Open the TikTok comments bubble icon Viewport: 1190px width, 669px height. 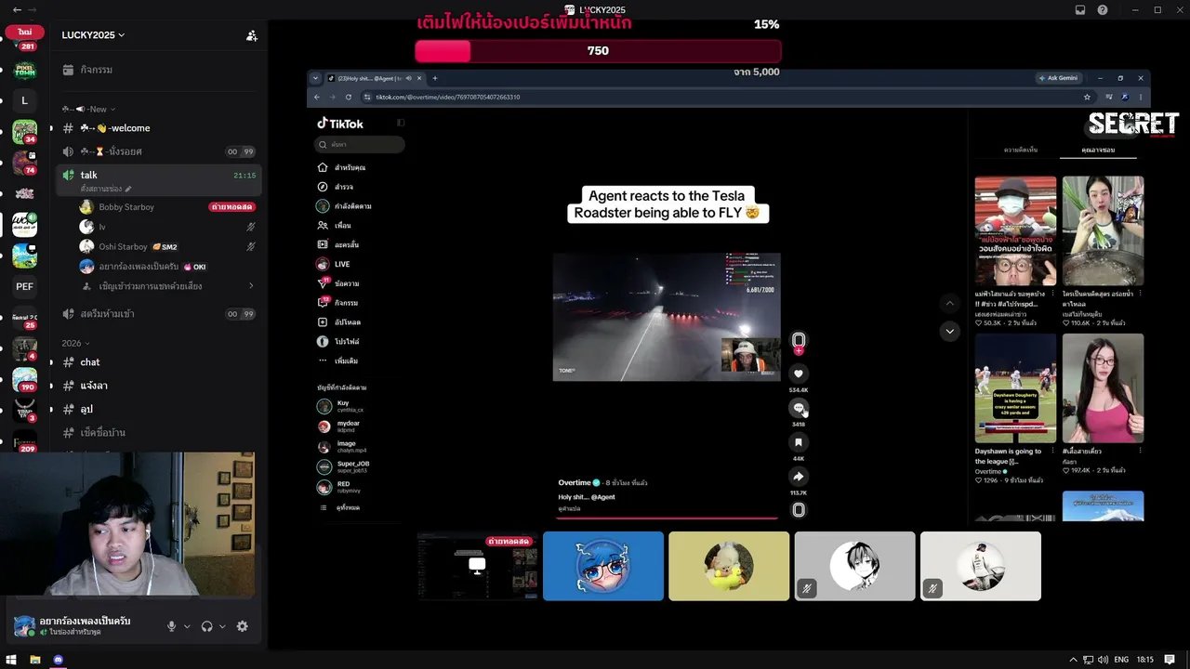[x=798, y=408]
